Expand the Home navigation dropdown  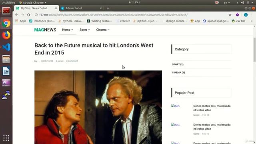(68, 30)
